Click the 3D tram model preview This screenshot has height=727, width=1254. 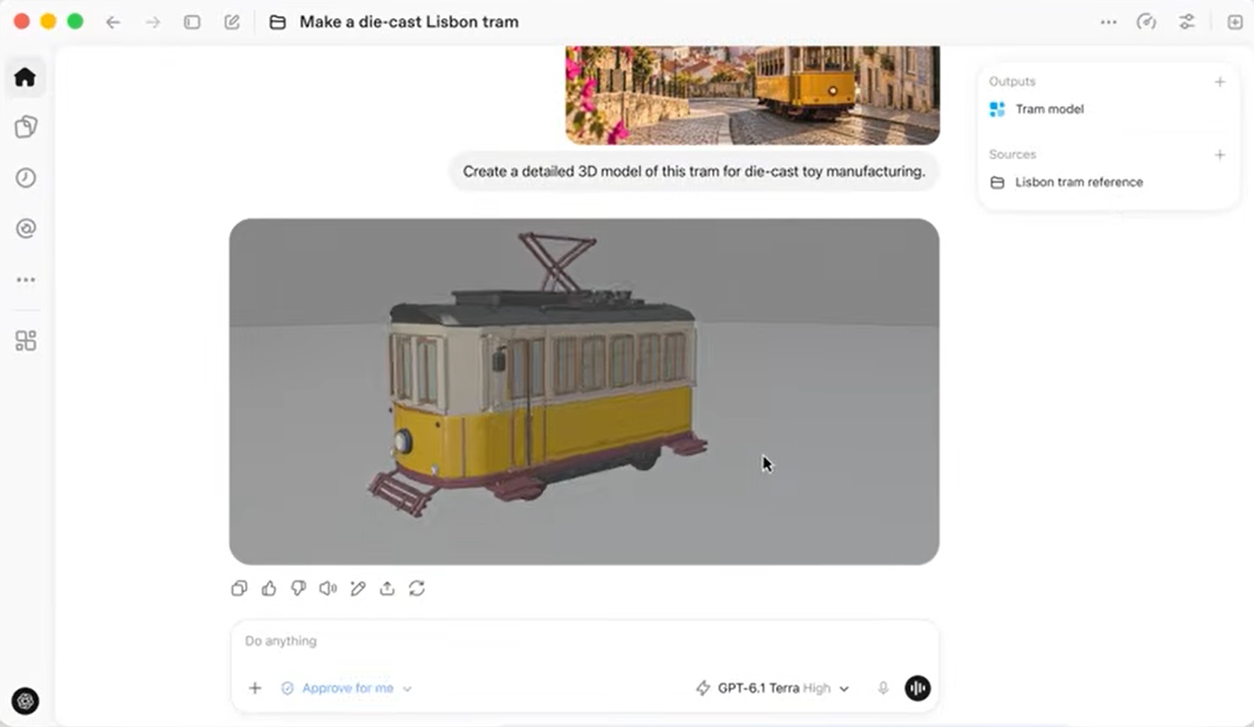coord(584,392)
